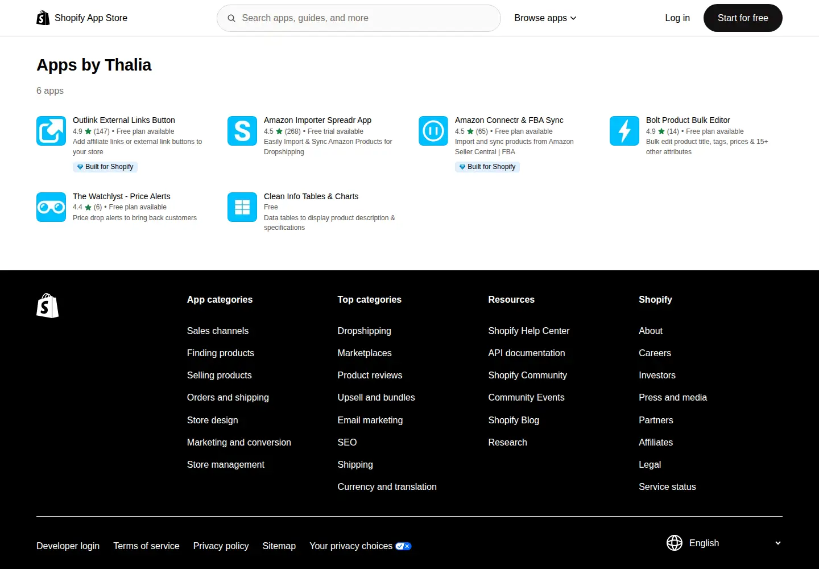
Task: Open Shopify Help Center link
Action: coord(529,331)
